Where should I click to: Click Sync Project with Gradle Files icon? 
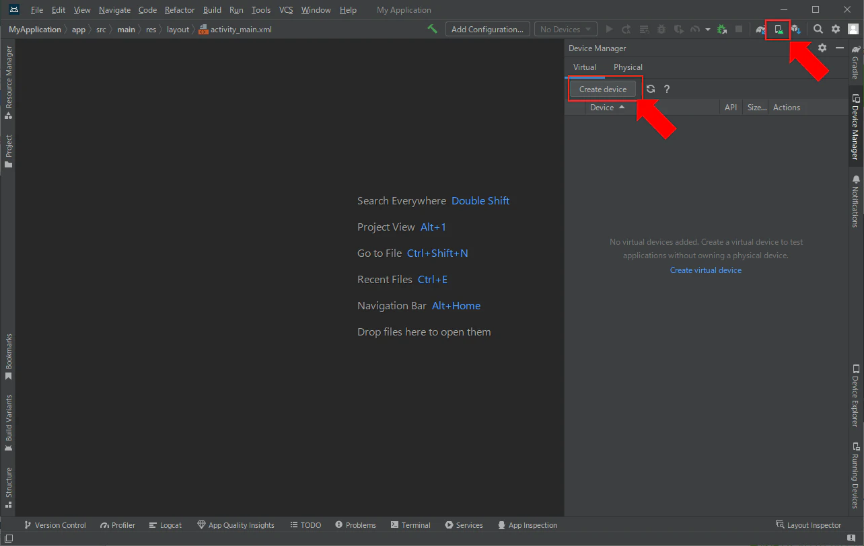(x=761, y=29)
